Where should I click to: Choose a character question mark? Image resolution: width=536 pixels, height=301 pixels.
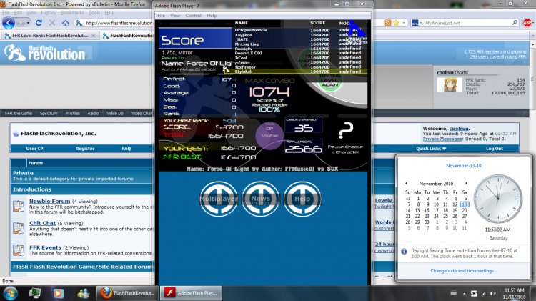pos(346,130)
